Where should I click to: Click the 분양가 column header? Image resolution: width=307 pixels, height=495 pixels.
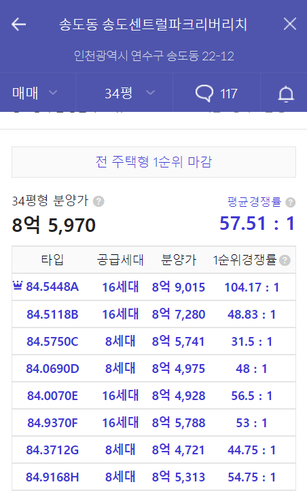click(x=179, y=260)
